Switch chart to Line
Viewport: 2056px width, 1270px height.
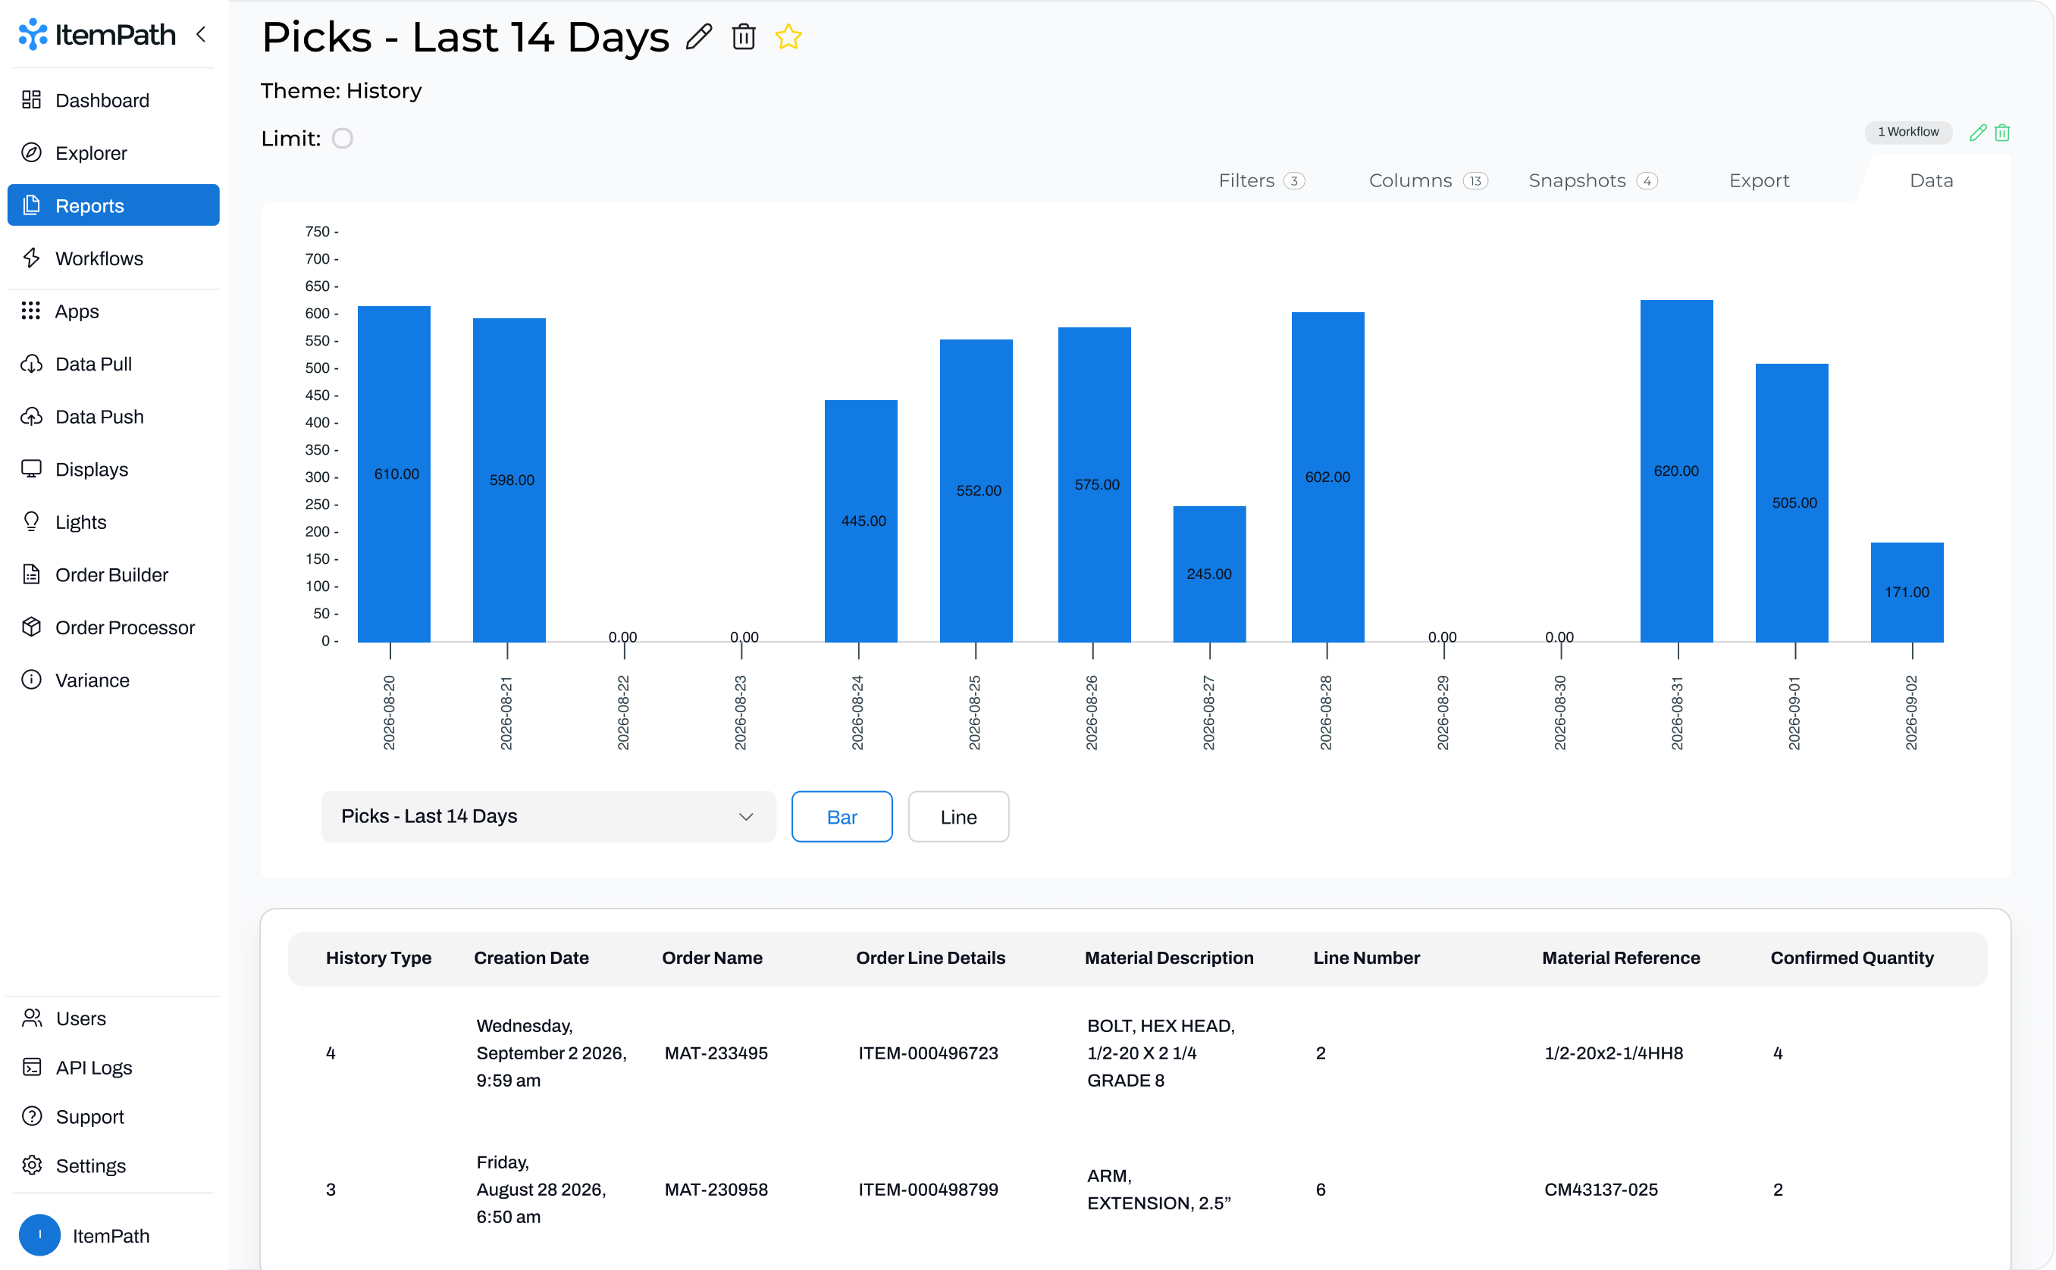coord(957,816)
